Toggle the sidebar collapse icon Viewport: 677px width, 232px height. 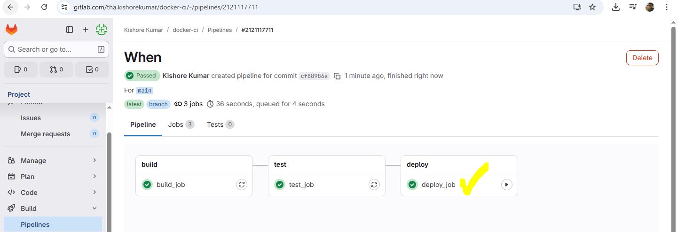(x=70, y=30)
